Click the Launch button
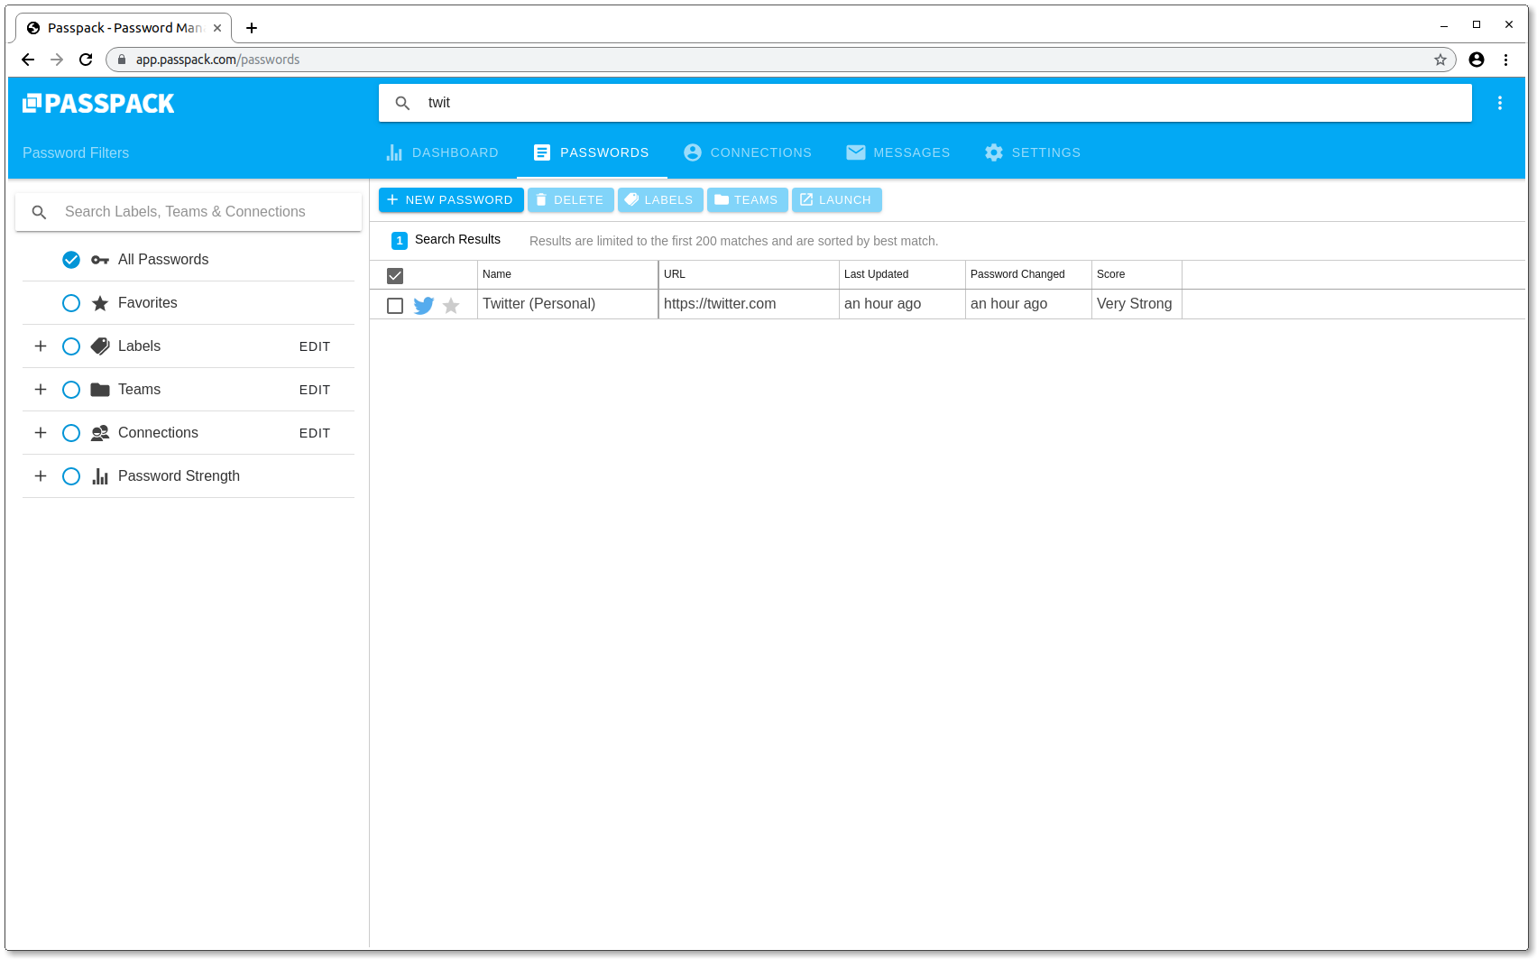Image resolution: width=1537 pixels, height=959 pixels. pyautogui.click(x=837, y=200)
